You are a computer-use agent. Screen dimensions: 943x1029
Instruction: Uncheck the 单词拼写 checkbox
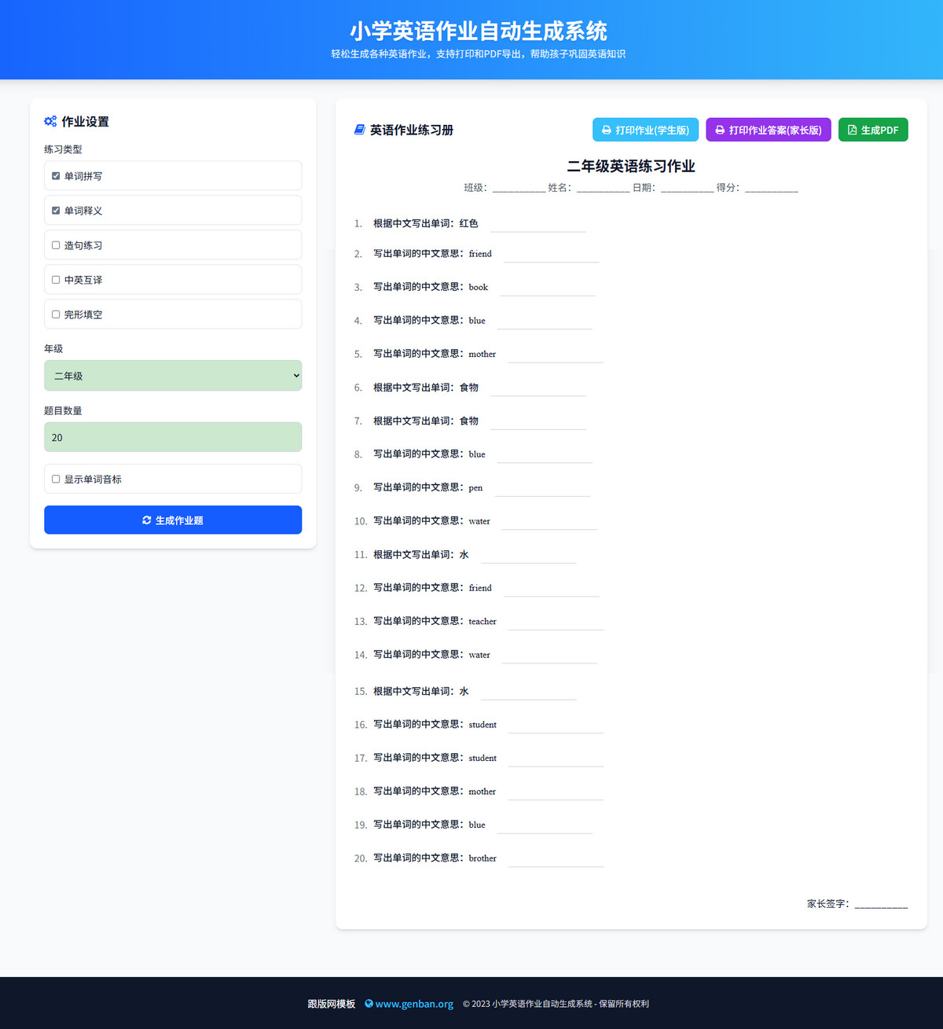[x=56, y=176]
